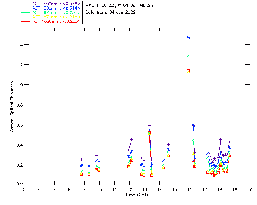Click the purple dashed line in legend
Screen dimensions: 257x205
click(x=26, y=4)
